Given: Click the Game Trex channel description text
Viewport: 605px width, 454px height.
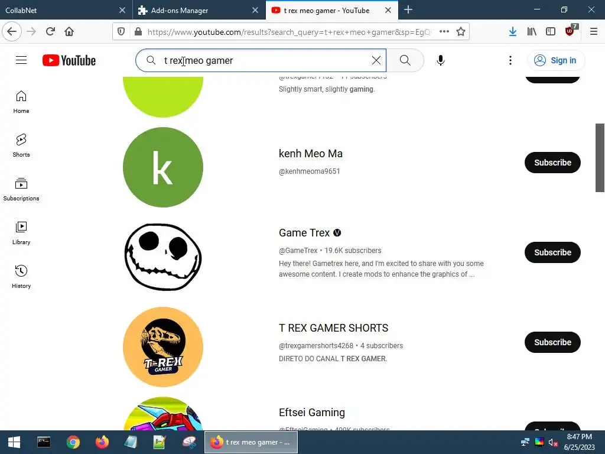Looking at the screenshot, I should click(381, 269).
